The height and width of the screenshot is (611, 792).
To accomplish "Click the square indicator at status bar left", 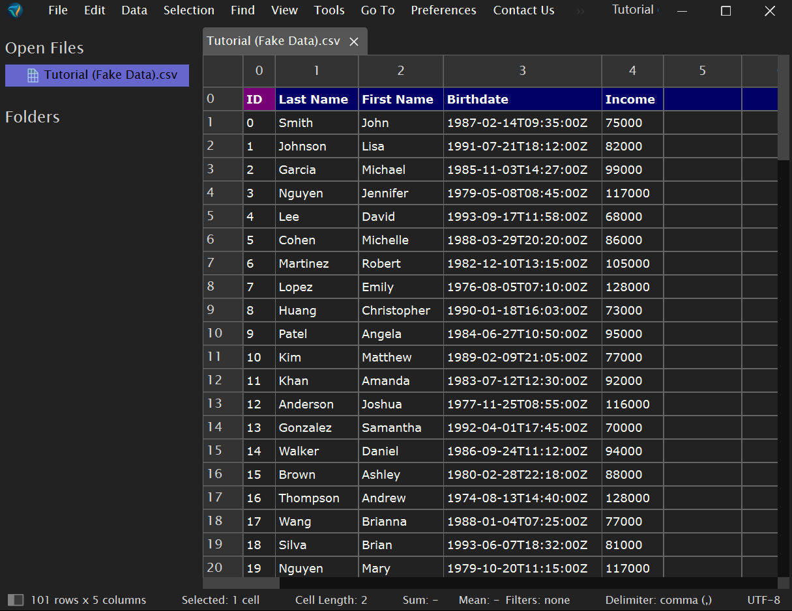I will click(x=16, y=599).
